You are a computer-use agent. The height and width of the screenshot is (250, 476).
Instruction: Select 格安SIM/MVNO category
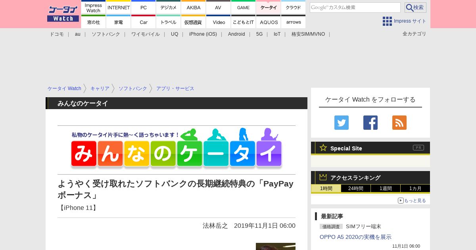pos(308,34)
